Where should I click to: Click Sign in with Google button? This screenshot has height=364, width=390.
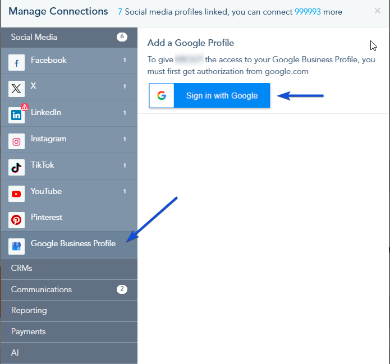(209, 95)
